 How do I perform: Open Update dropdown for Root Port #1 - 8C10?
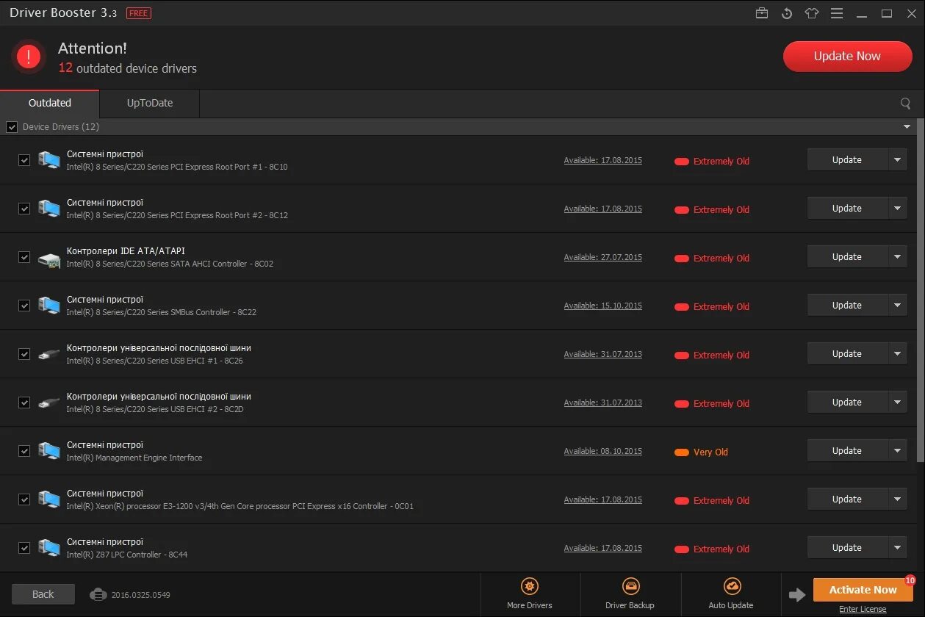click(x=897, y=160)
